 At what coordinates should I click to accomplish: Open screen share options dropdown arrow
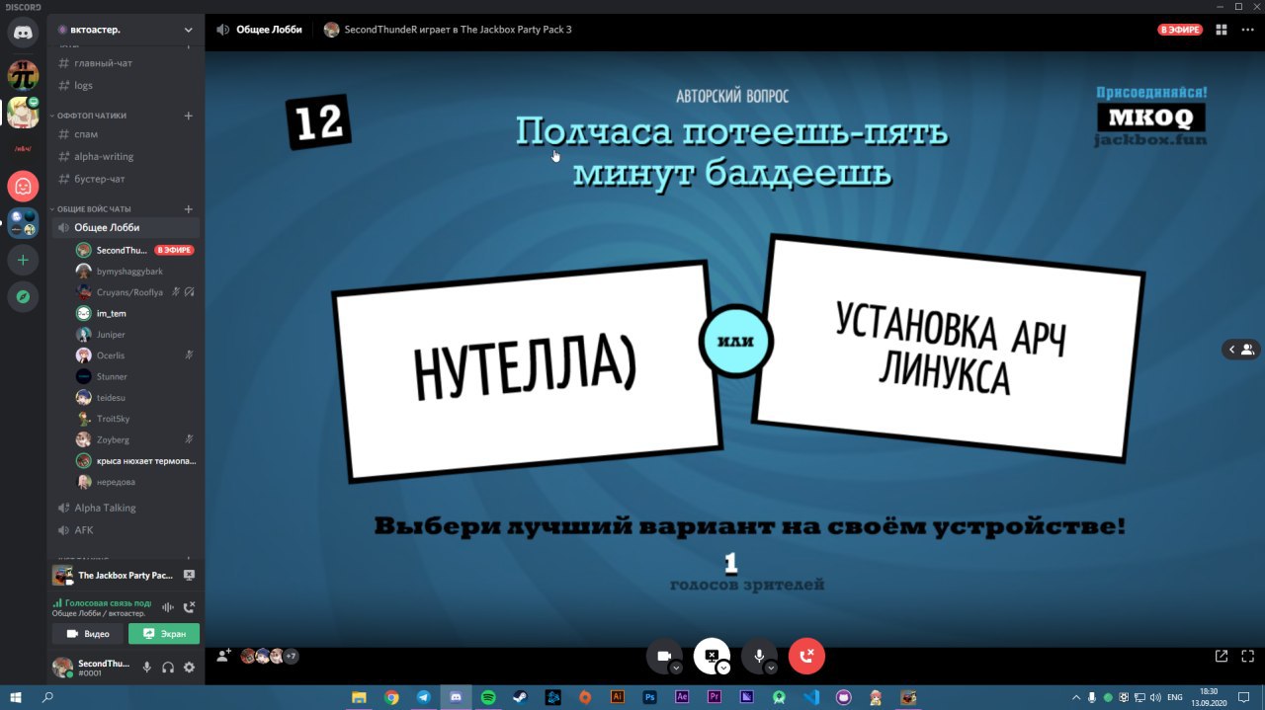[x=723, y=669]
